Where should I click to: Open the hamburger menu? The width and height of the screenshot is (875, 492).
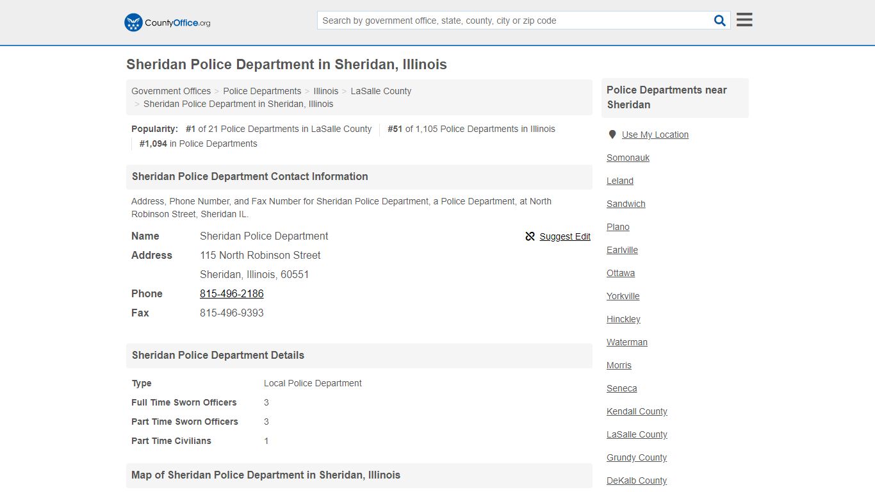tap(744, 20)
